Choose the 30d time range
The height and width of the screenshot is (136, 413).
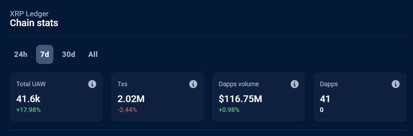point(69,54)
